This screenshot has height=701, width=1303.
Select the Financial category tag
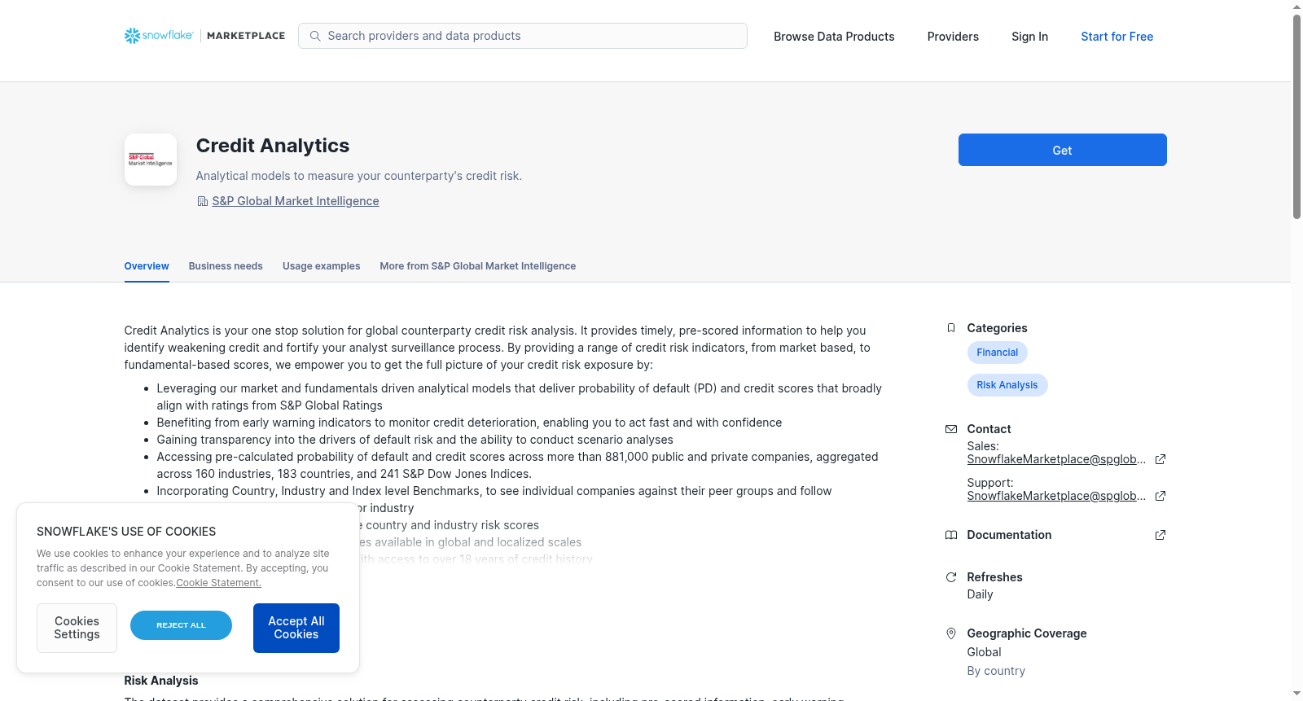997,353
